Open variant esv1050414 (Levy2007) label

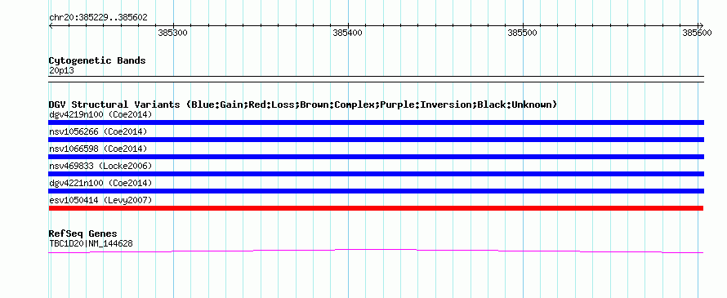pyautogui.click(x=100, y=200)
